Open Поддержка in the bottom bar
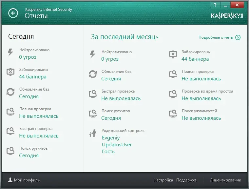Viewport: 249px width, 189px height. 186,180
